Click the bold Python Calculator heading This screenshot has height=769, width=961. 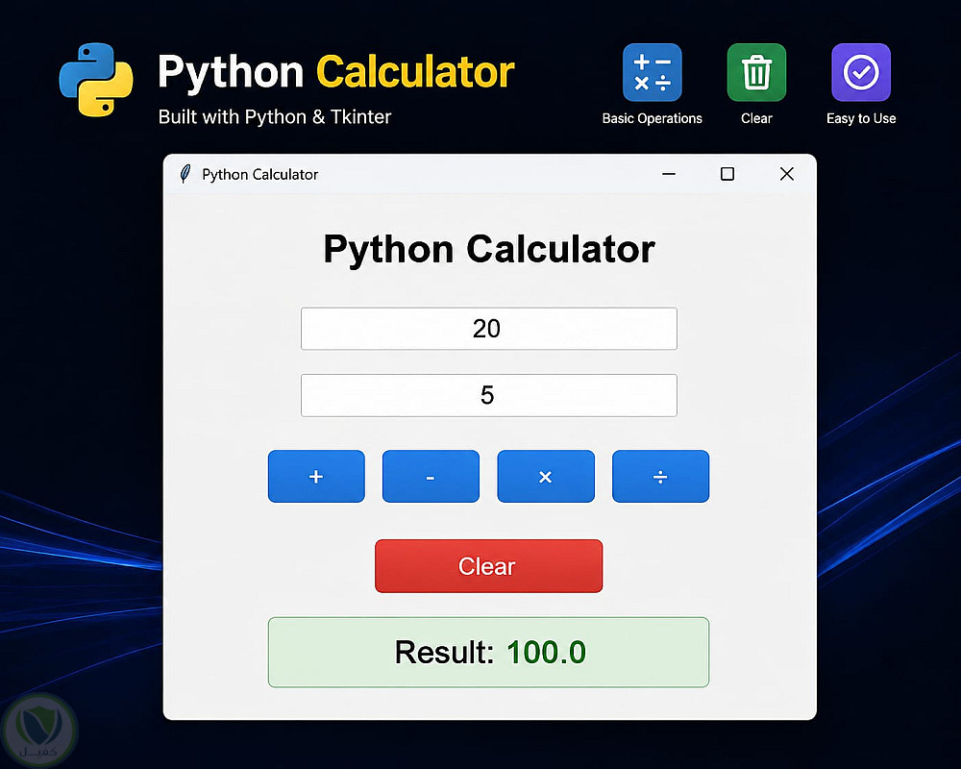tap(489, 250)
